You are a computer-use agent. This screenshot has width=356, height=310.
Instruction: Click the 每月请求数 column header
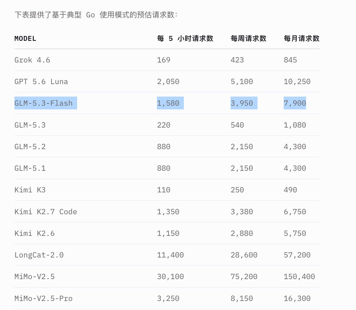pos(301,39)
